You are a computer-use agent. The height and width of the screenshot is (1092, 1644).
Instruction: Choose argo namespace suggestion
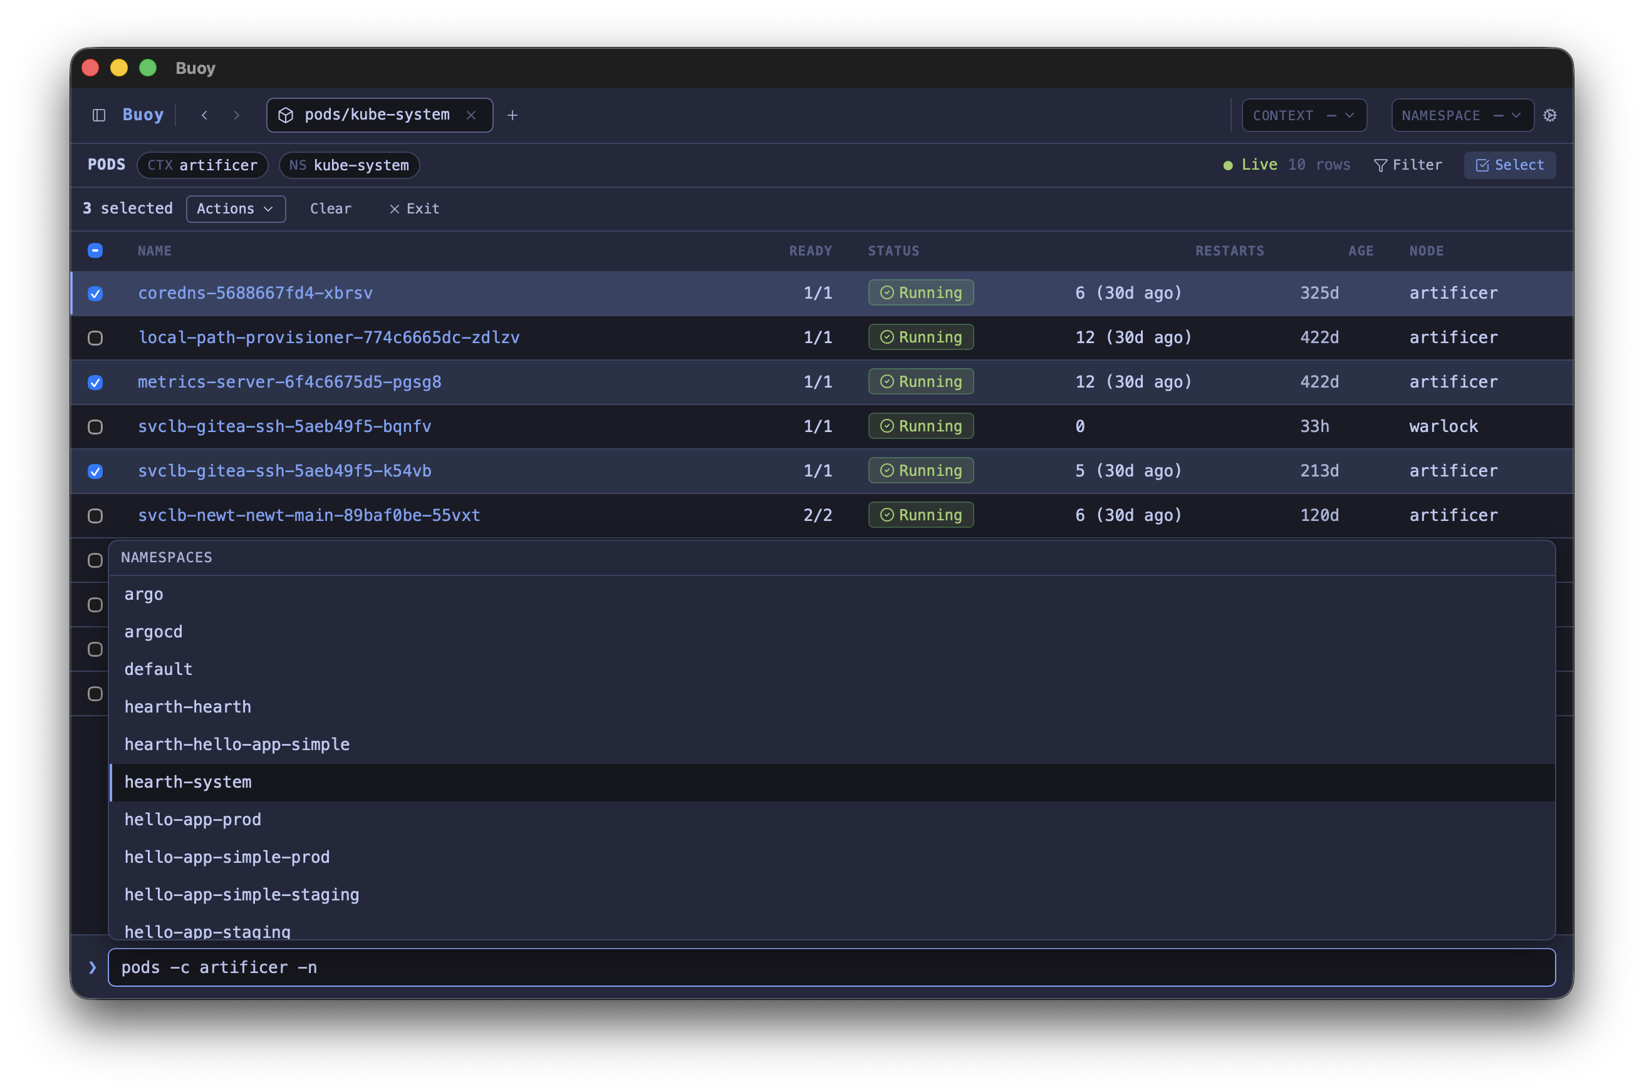[x=832, y=594]
